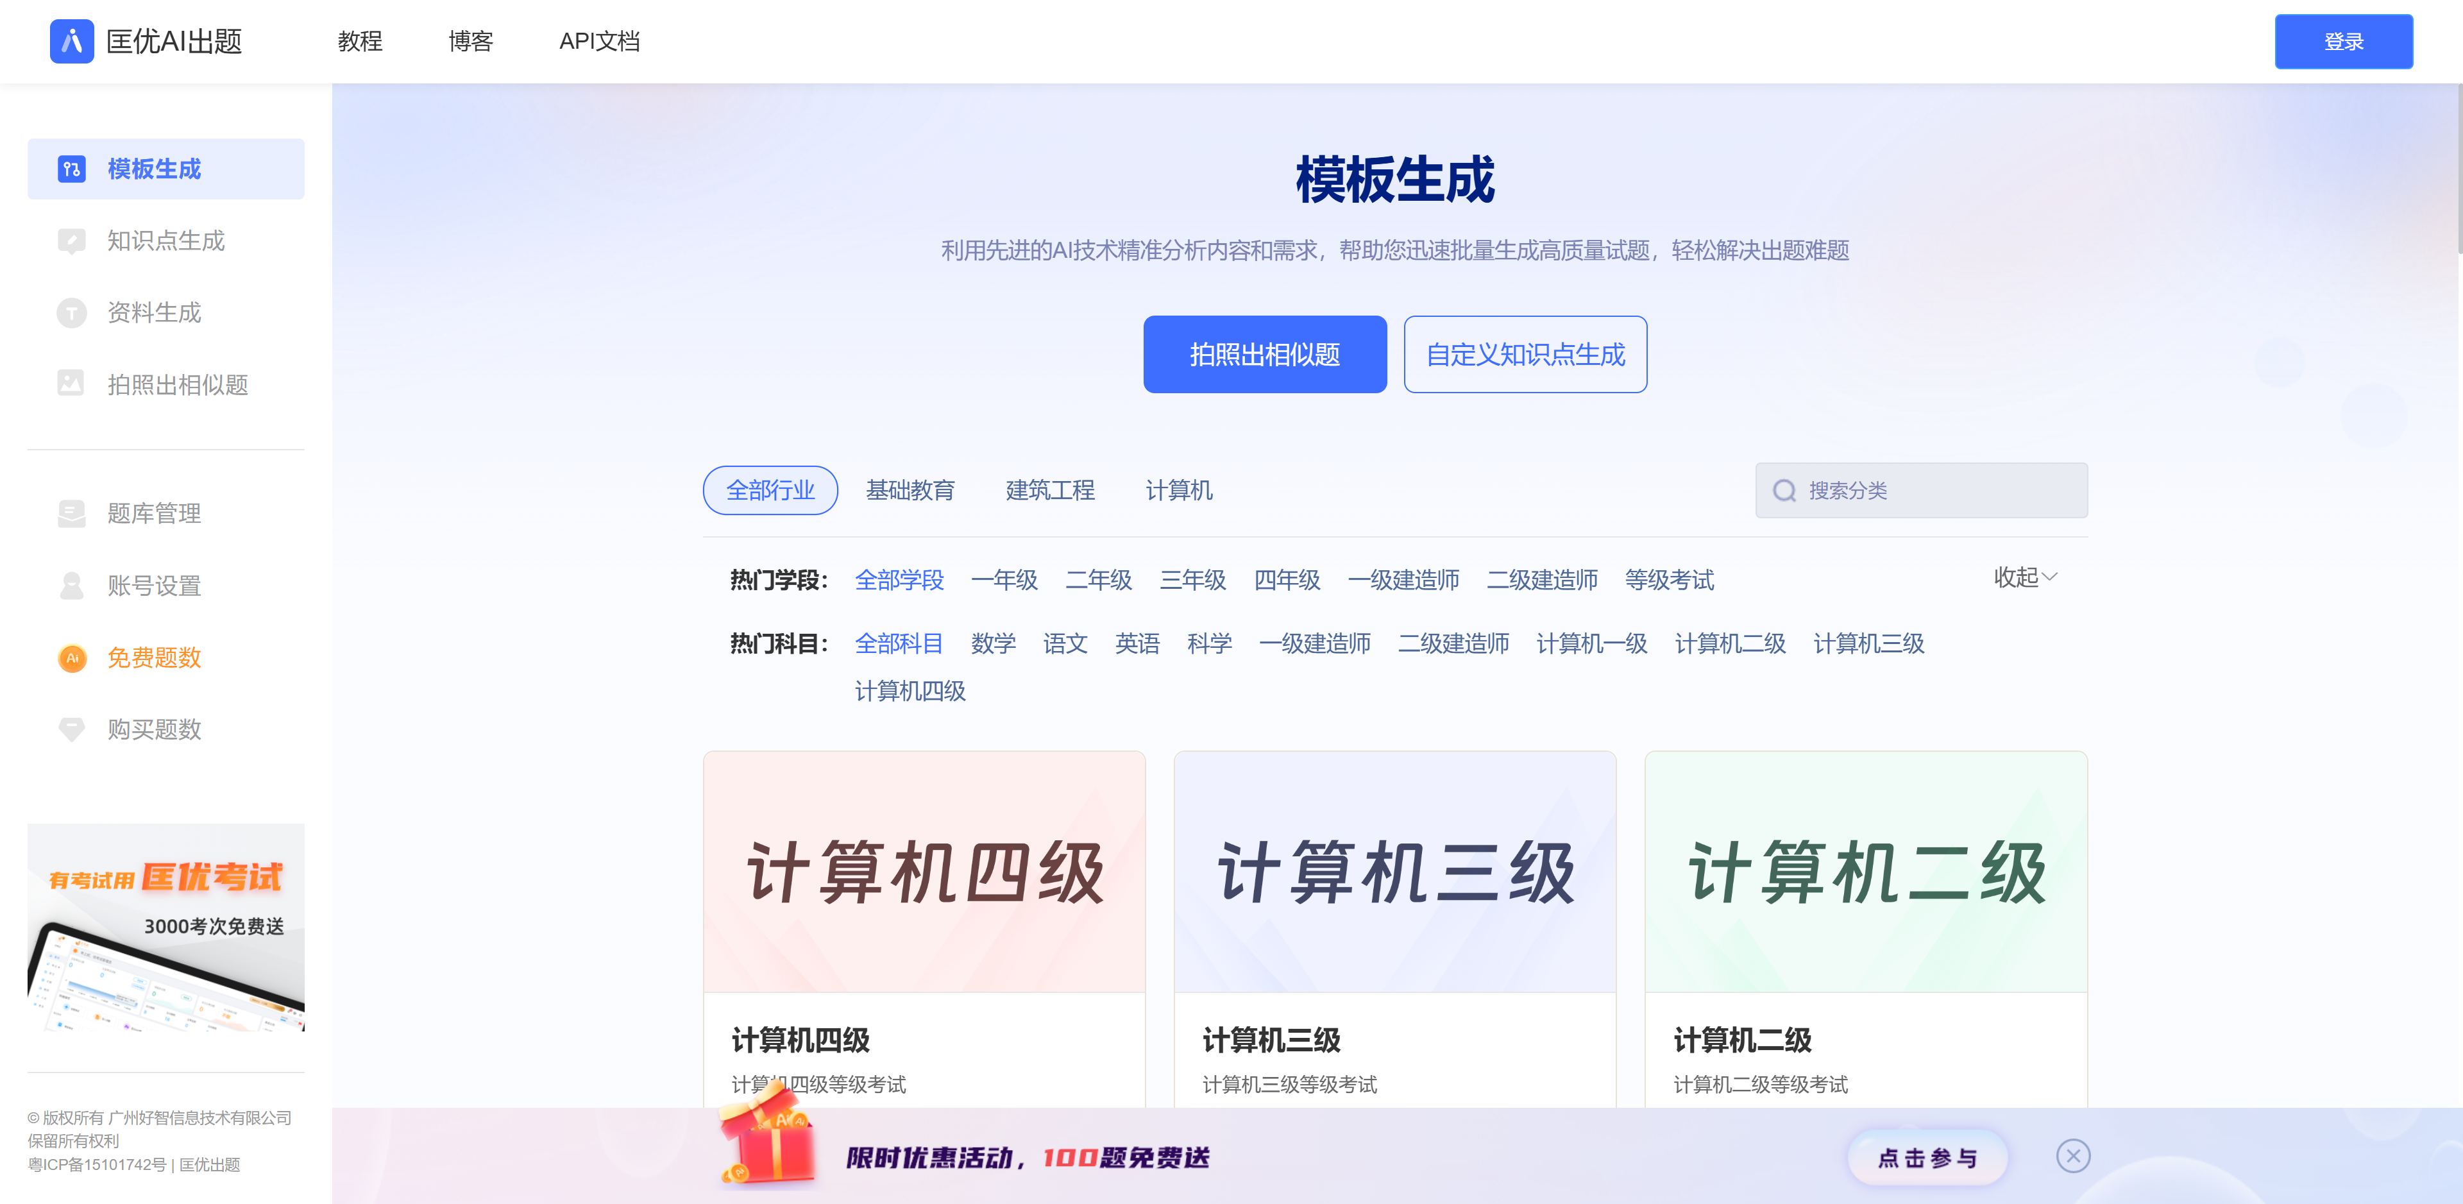Filter by 一级建造师 under 热门学段
2463x1204 pixels.
[x=1403, y=581]
